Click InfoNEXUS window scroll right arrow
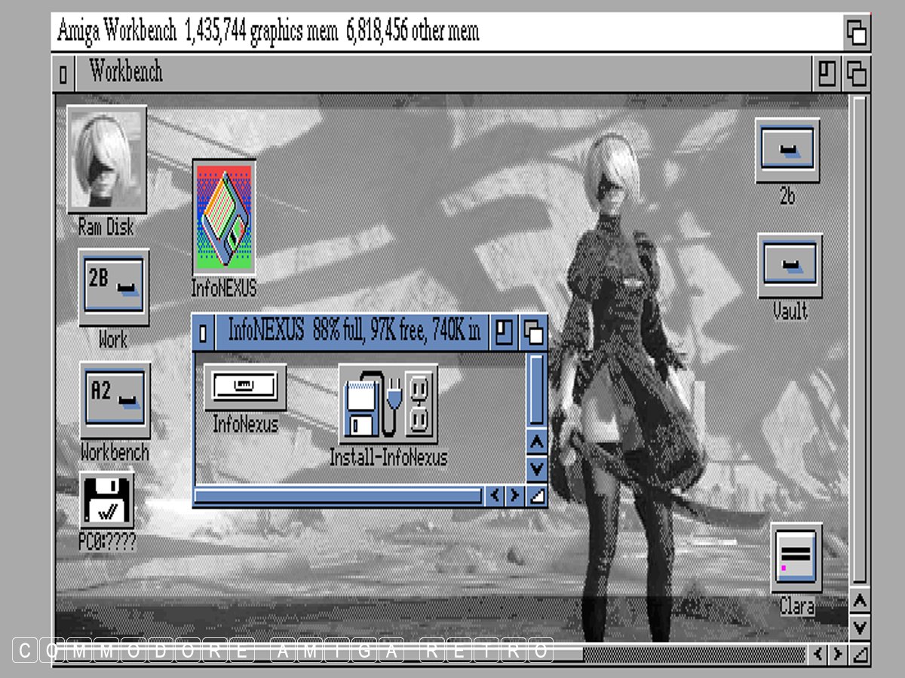The height and width of the screenshot is (678, 905). (514, 495)
